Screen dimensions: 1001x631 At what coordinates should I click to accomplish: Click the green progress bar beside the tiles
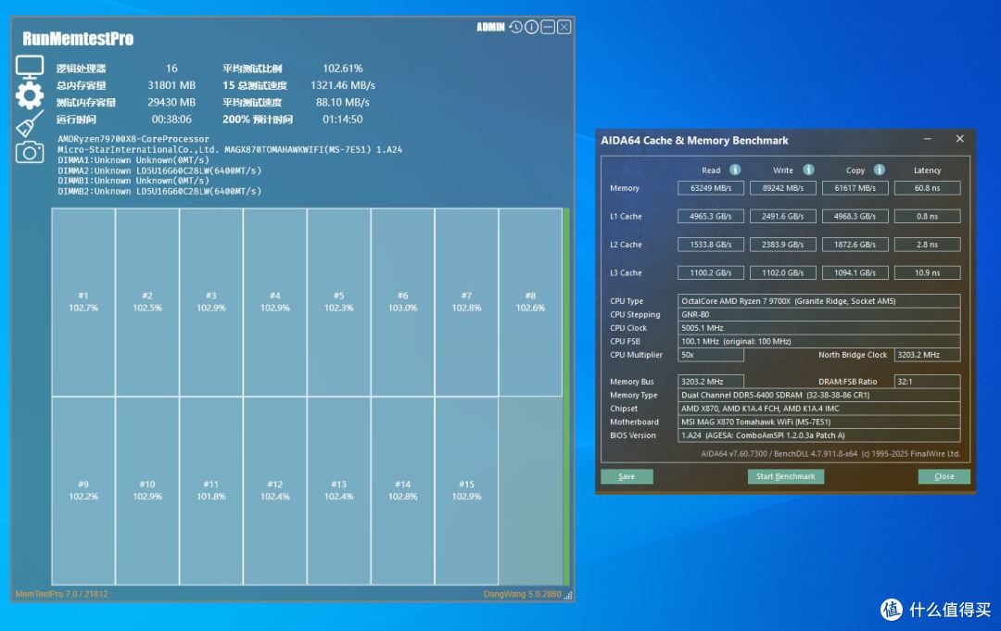[x=566, y=397]
